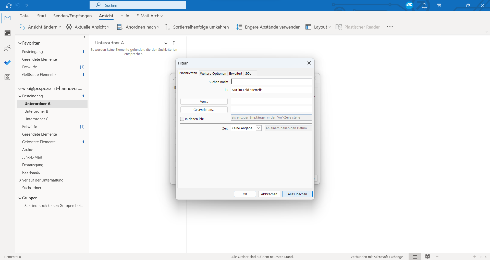This screenshot has width=490, height=260.
Task: Open the To Do checkmark icon
Action: [7, 62]
